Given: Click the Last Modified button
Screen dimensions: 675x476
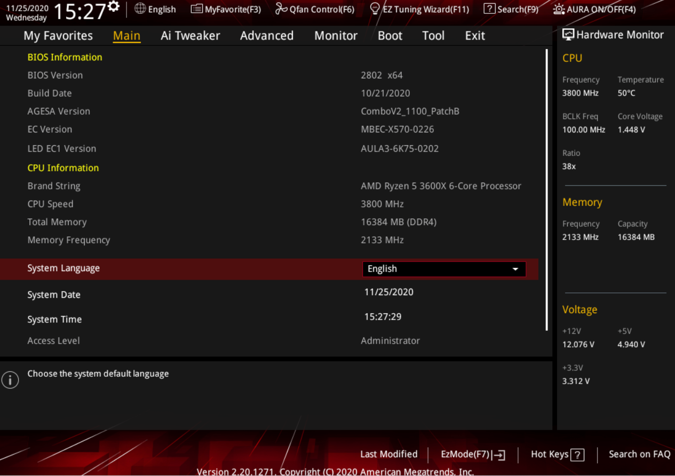Looking at the screenshot, I should click(389, 454).
